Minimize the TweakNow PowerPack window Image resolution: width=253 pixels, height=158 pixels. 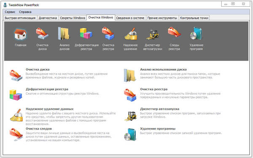pyautogui.click(x=226, y=4)
